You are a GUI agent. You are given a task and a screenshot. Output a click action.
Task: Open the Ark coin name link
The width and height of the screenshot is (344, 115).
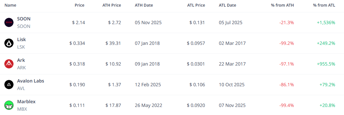pos(21,60)
